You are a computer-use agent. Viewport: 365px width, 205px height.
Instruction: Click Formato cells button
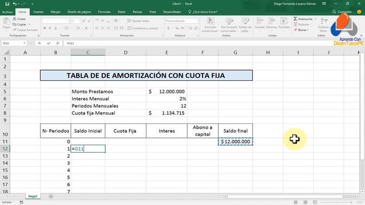click(284, 23)
